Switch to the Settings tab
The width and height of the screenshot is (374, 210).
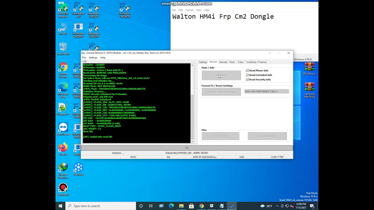(203, 62)
